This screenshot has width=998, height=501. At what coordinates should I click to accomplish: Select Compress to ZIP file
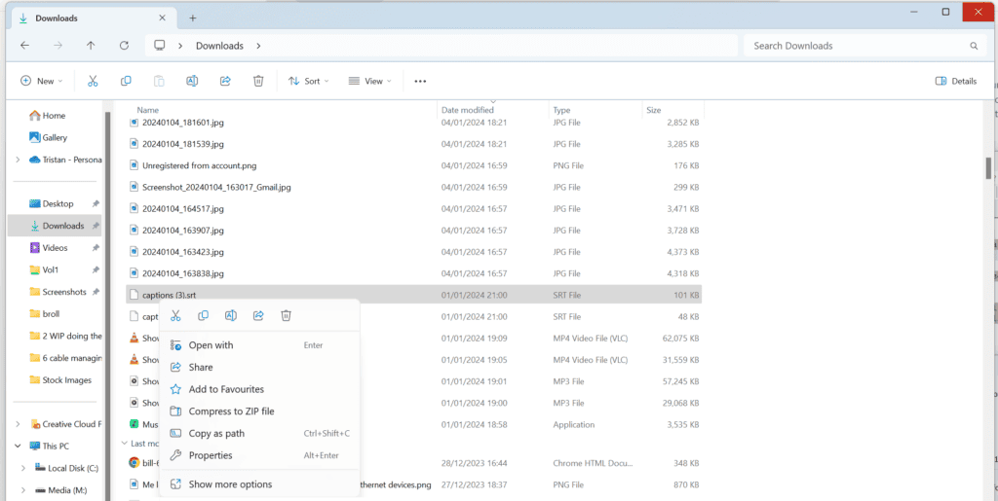(x=259, y=412)
